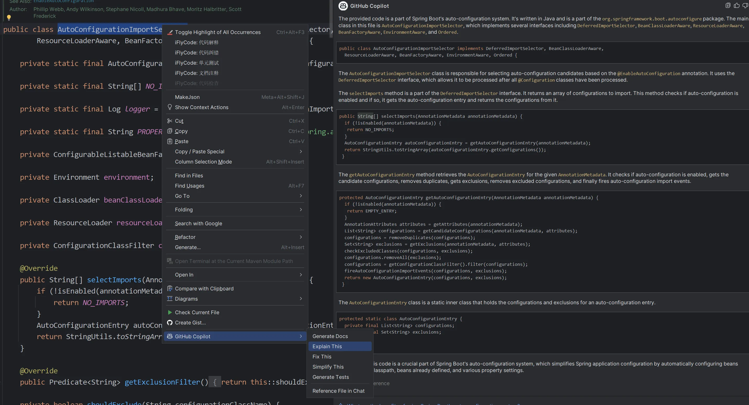Choose iFlyCode: 文档注释 menu entry
The image size is (749, 405).
tap(236, 73)
